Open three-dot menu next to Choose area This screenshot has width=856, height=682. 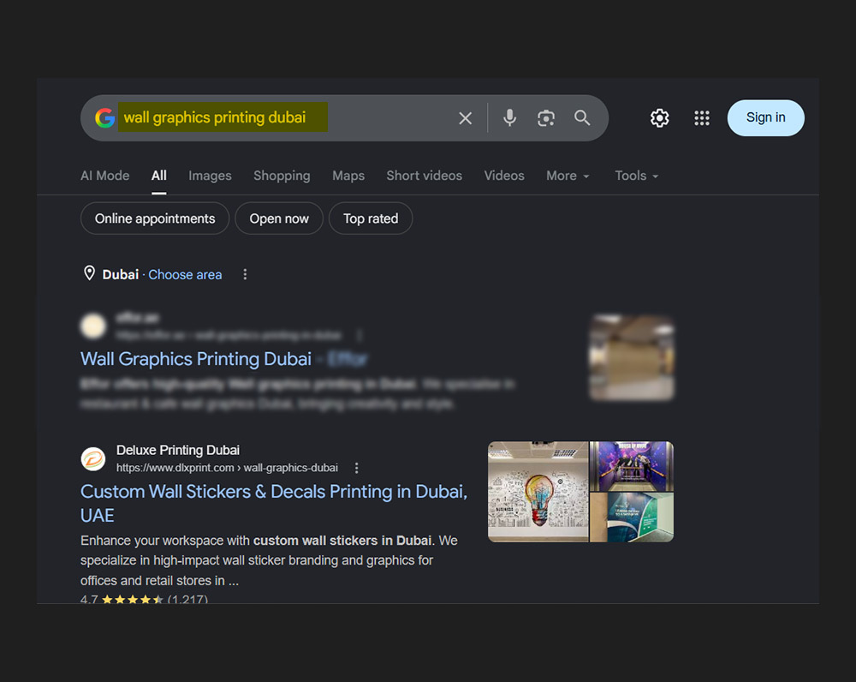[x=245, y=274]
